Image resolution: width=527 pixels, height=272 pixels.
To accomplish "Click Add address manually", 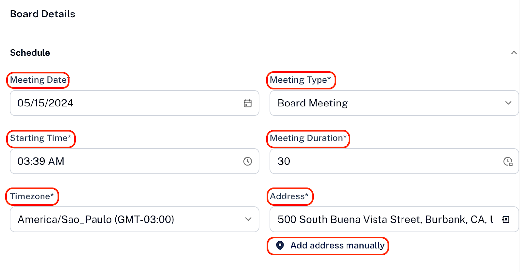I will [x=337, y=245].
